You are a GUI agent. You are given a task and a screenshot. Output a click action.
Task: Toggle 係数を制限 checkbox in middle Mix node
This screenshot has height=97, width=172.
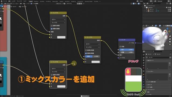[x=86, y=53]
